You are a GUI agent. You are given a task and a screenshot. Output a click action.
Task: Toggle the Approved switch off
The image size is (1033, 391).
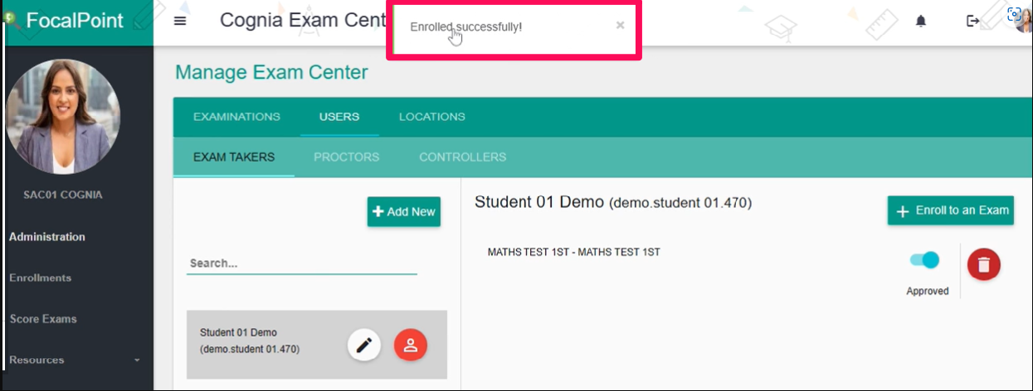point(924,260)
